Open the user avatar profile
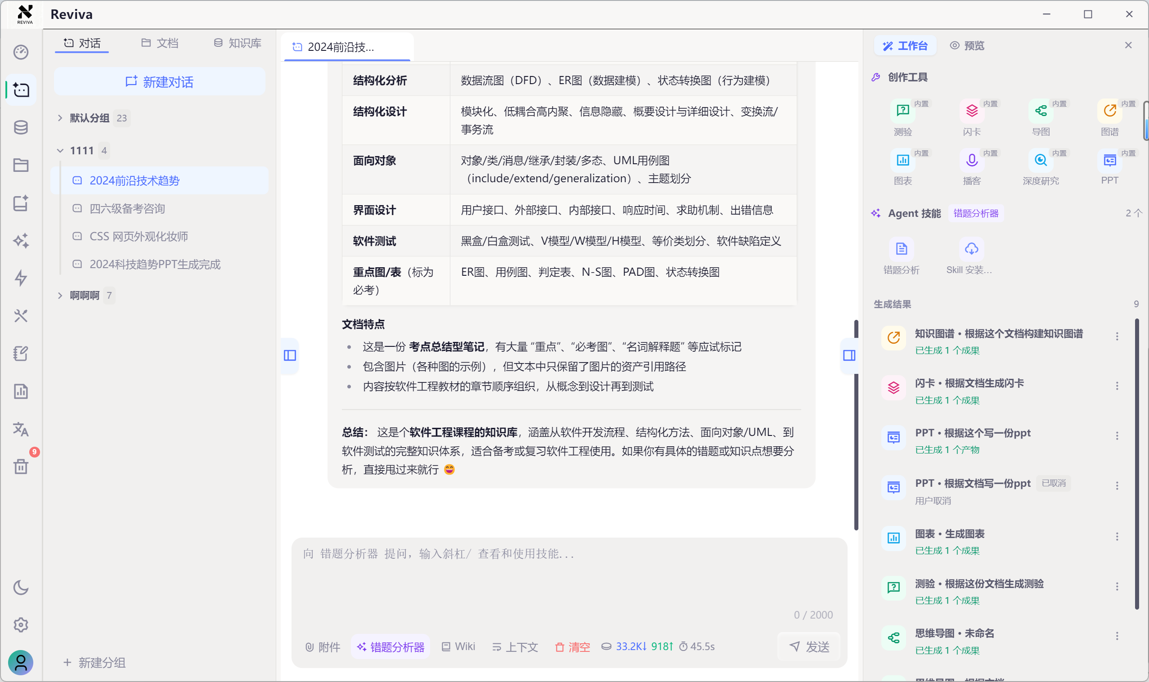 click(x=21, y=662)
